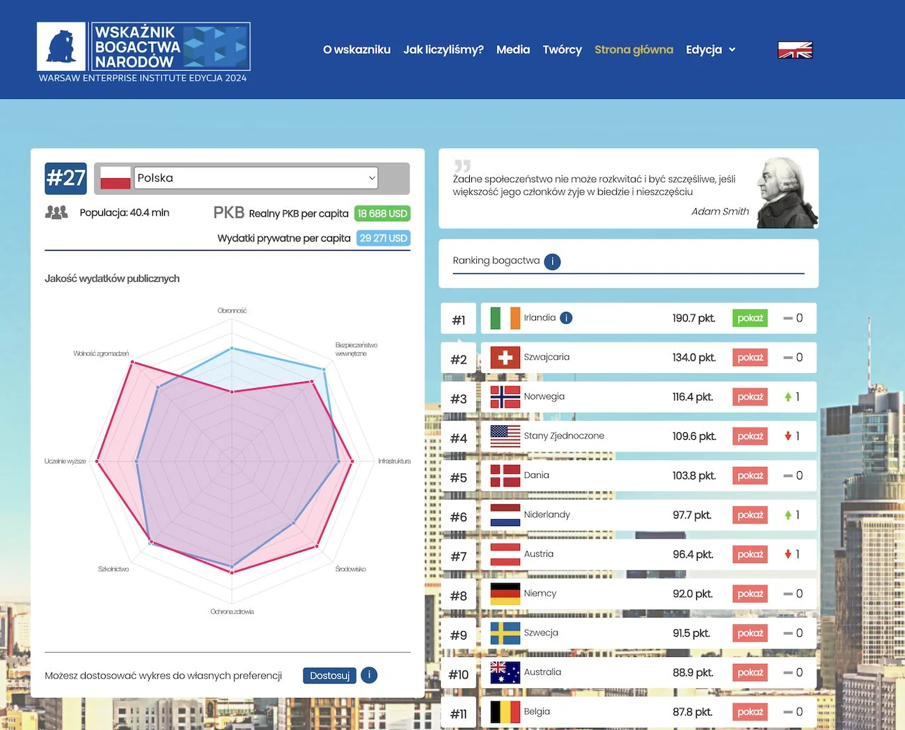Click the info icon beside Irlandia

click(x=567, y=318)
